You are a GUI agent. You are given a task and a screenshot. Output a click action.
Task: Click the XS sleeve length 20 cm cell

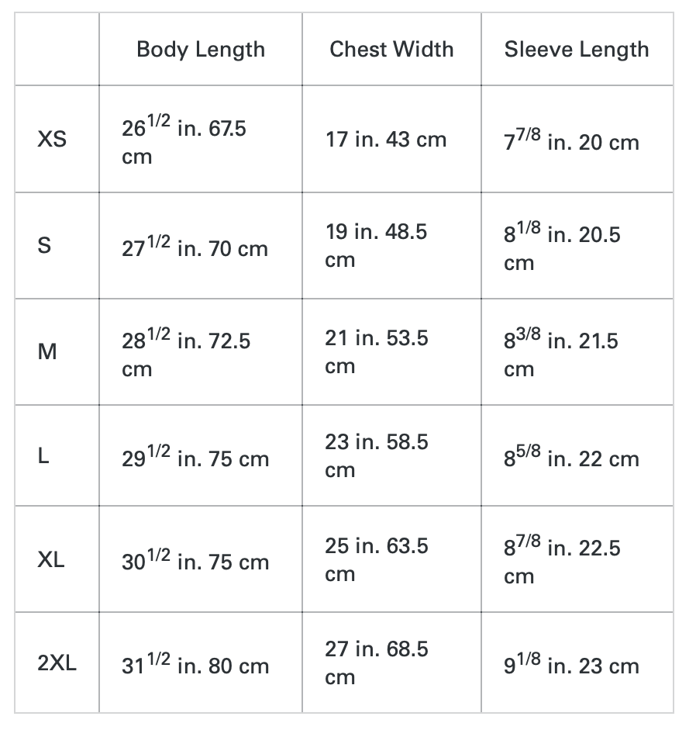click(x=572, y=141)
